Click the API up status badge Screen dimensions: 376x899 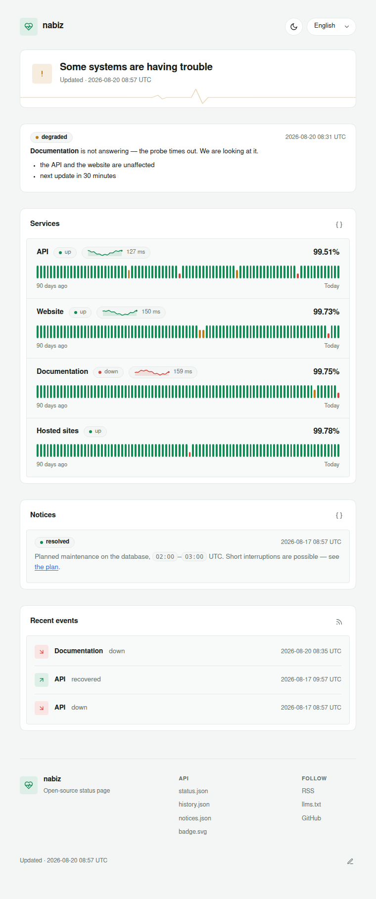coord(65,252)
